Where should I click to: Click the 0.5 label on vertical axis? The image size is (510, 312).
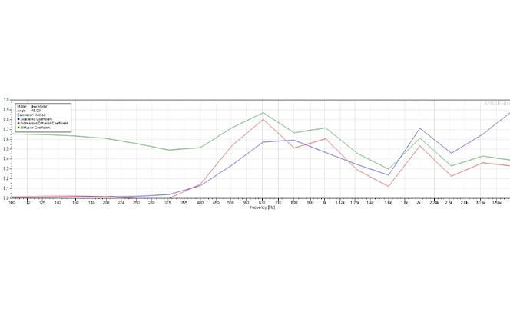tap(5, 149)
